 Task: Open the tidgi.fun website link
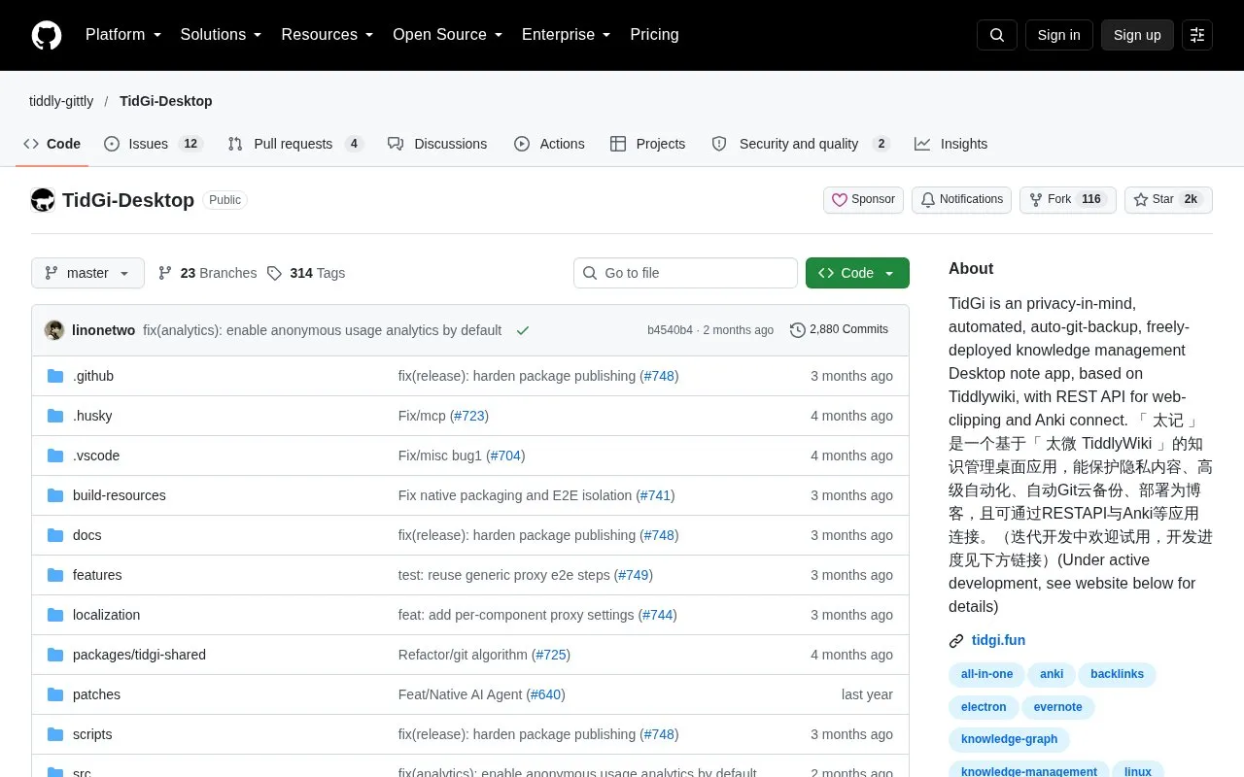pyautogui.click(x=998, y=640)
